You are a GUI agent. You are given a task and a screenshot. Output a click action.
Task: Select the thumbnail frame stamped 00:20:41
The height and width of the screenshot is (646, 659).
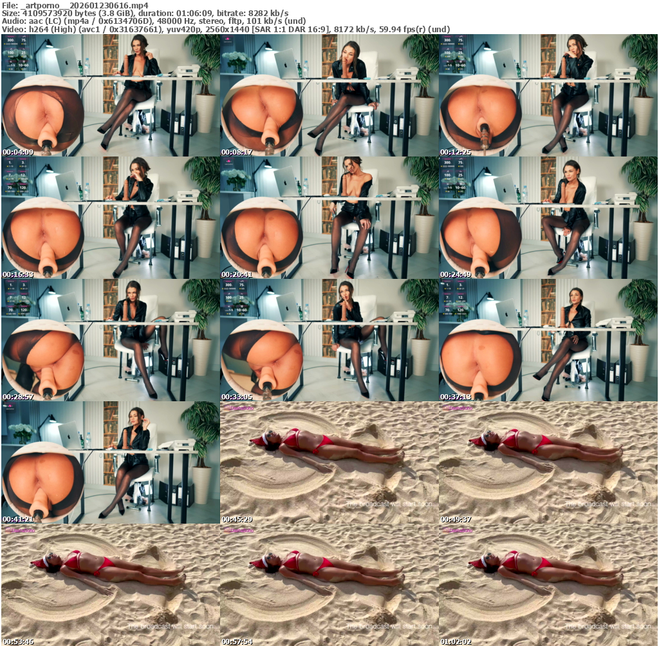[x=329, y=218]
